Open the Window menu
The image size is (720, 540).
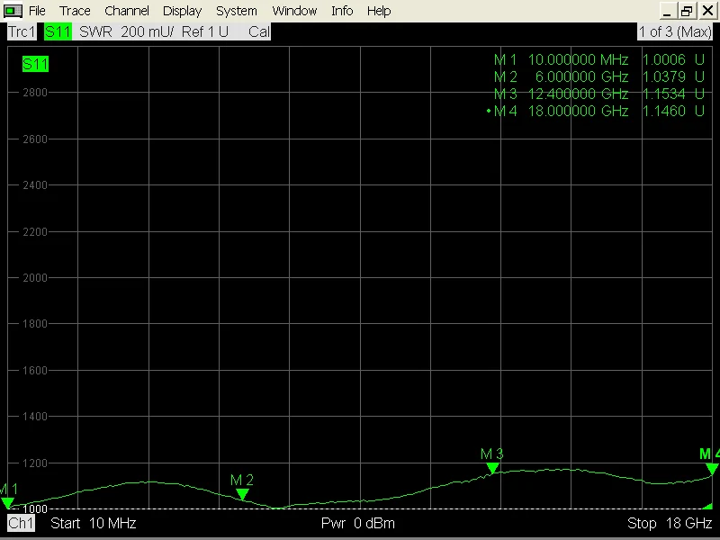pos(294,11)
